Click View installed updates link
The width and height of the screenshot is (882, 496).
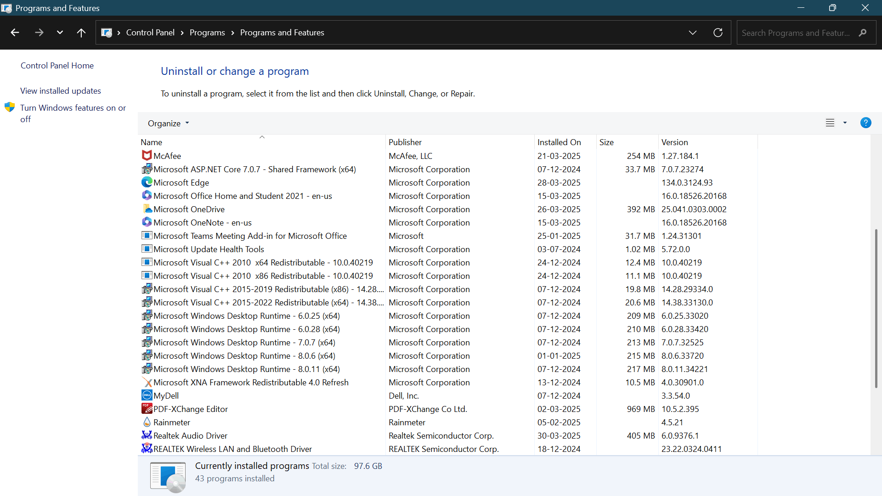click(x=60, y=90)
